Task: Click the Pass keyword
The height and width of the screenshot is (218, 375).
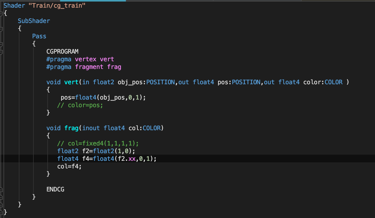Action: pos(39,36)
